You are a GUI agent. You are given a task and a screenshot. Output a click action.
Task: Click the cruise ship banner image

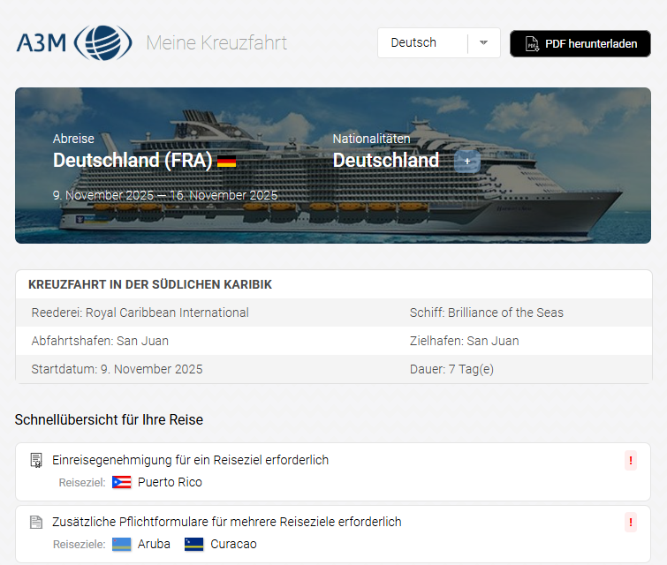(333, 165)
